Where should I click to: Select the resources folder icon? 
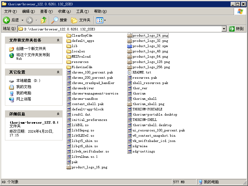point(69,62)
